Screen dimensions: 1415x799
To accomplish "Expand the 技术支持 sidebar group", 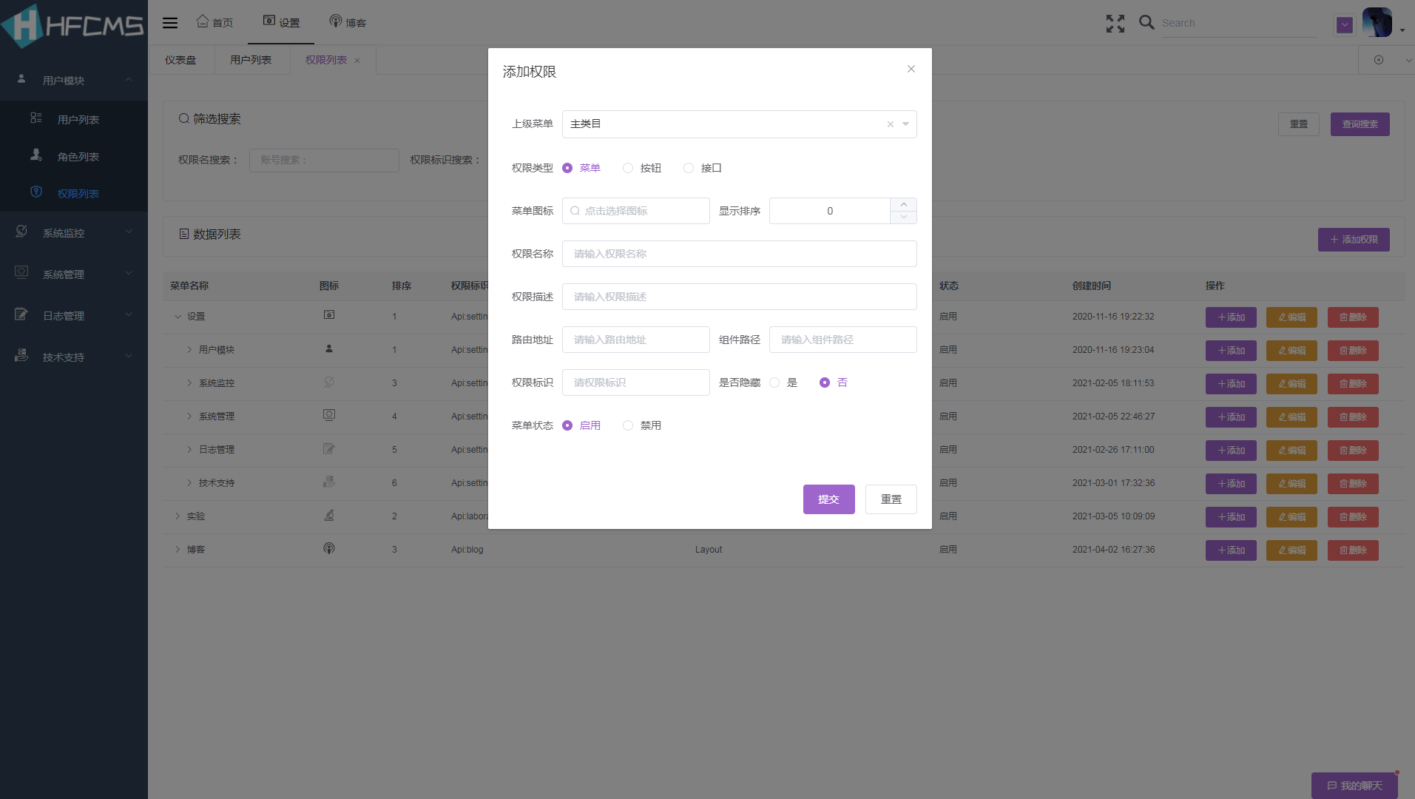I will click(74, 357).
